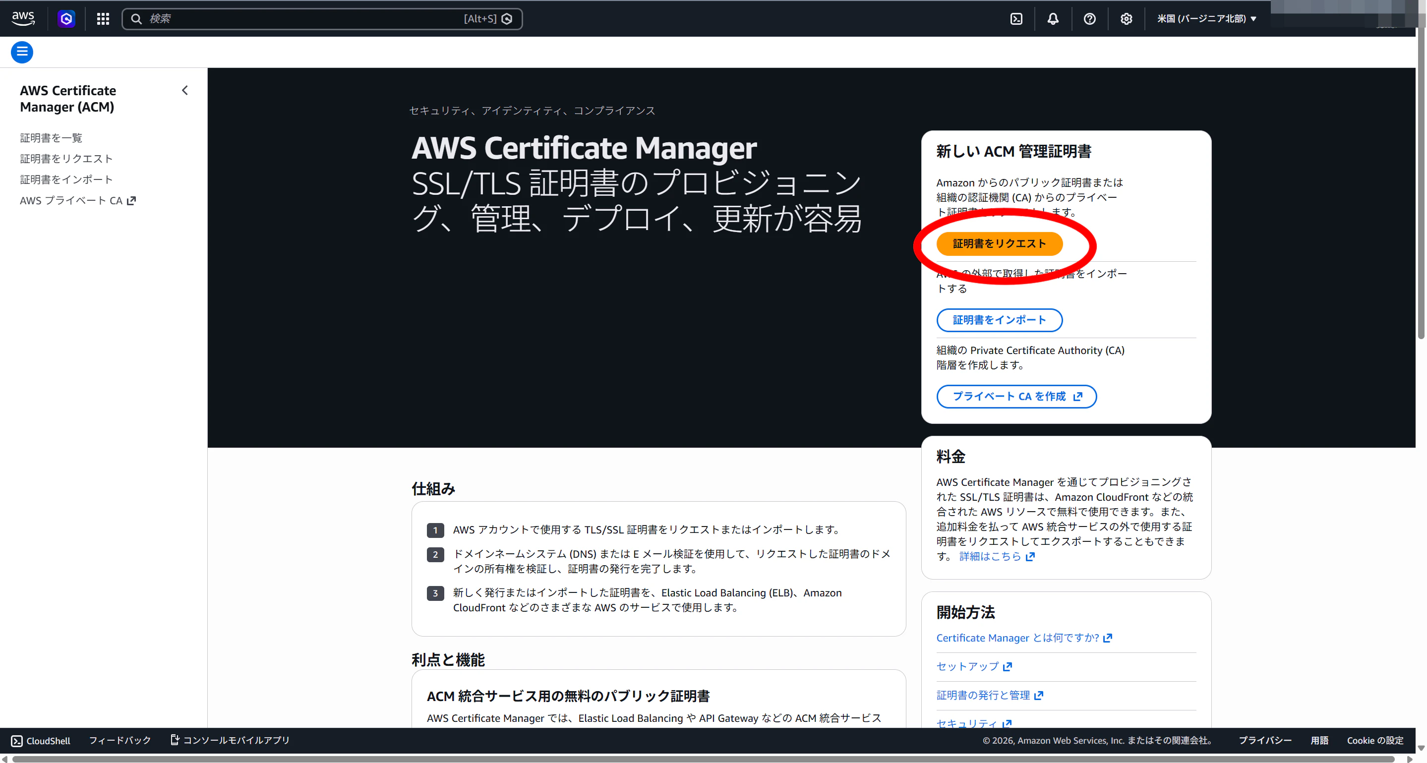The image size is (1427, 763).
Task: Click フィードバック in the footer
Action: 119,740
